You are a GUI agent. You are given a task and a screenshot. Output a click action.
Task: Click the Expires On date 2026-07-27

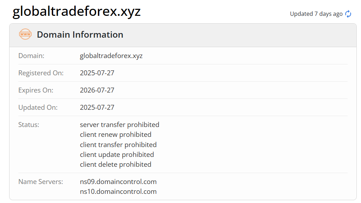[x=97, y=90]
